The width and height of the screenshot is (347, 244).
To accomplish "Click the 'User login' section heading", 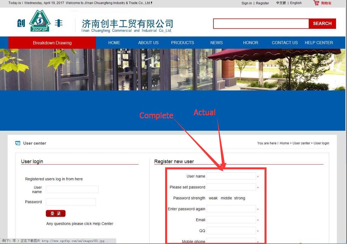I will pyautogui.click(x=32, y=161).
